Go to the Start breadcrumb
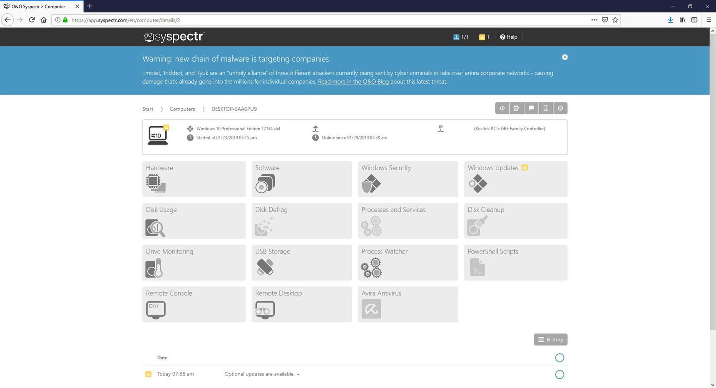Image resolution: width=716 pixels, height=388 pixels. pos(148,109)
